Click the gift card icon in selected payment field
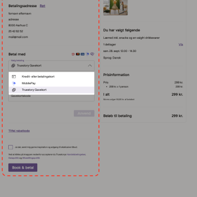 point(13,66)
